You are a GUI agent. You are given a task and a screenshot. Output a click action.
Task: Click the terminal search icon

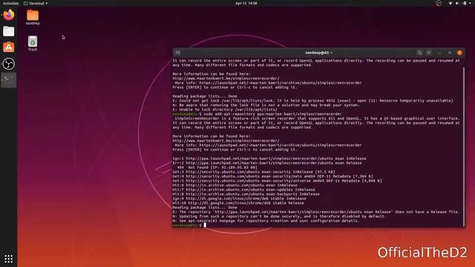[x=419, y=53]
